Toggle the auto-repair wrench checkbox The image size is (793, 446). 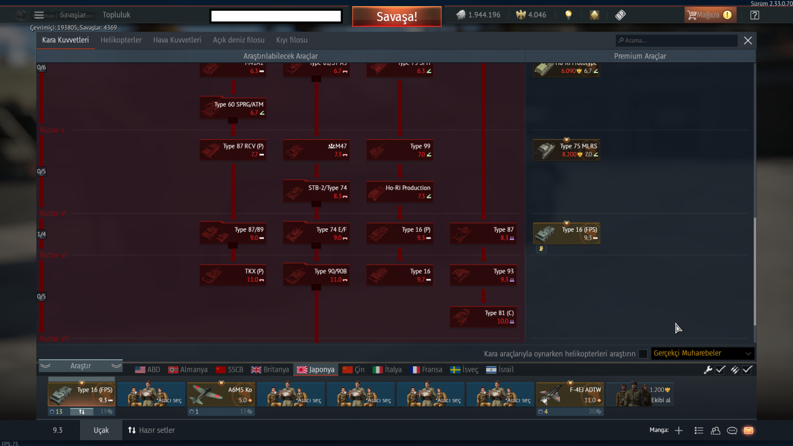(720, 369)
